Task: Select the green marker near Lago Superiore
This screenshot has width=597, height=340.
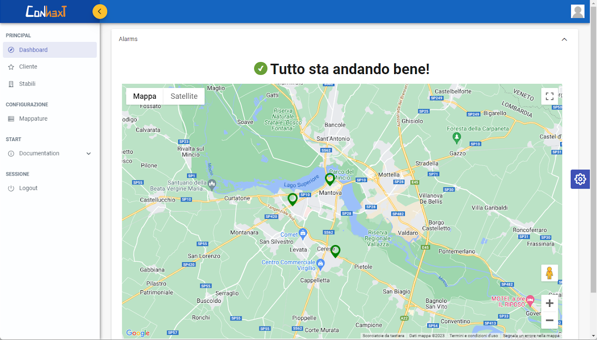Action: [292, 199]
